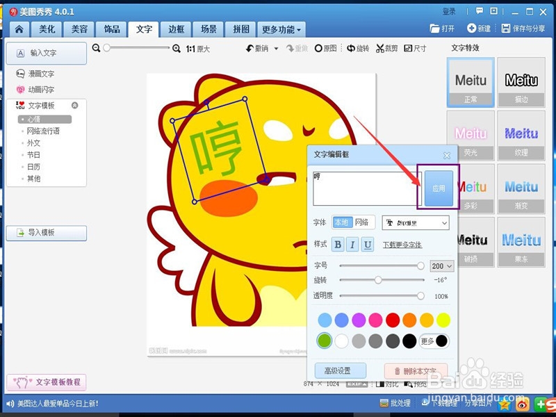The width and height of the screenshot is (556, 417).
Task: Select 网络流行语 template category
Action: click(43, 131)
